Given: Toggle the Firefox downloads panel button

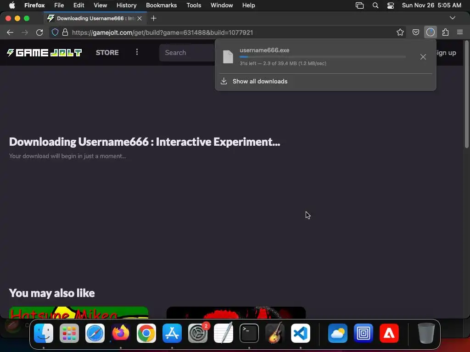Looking at the screenshot, I should pos(431,33).
